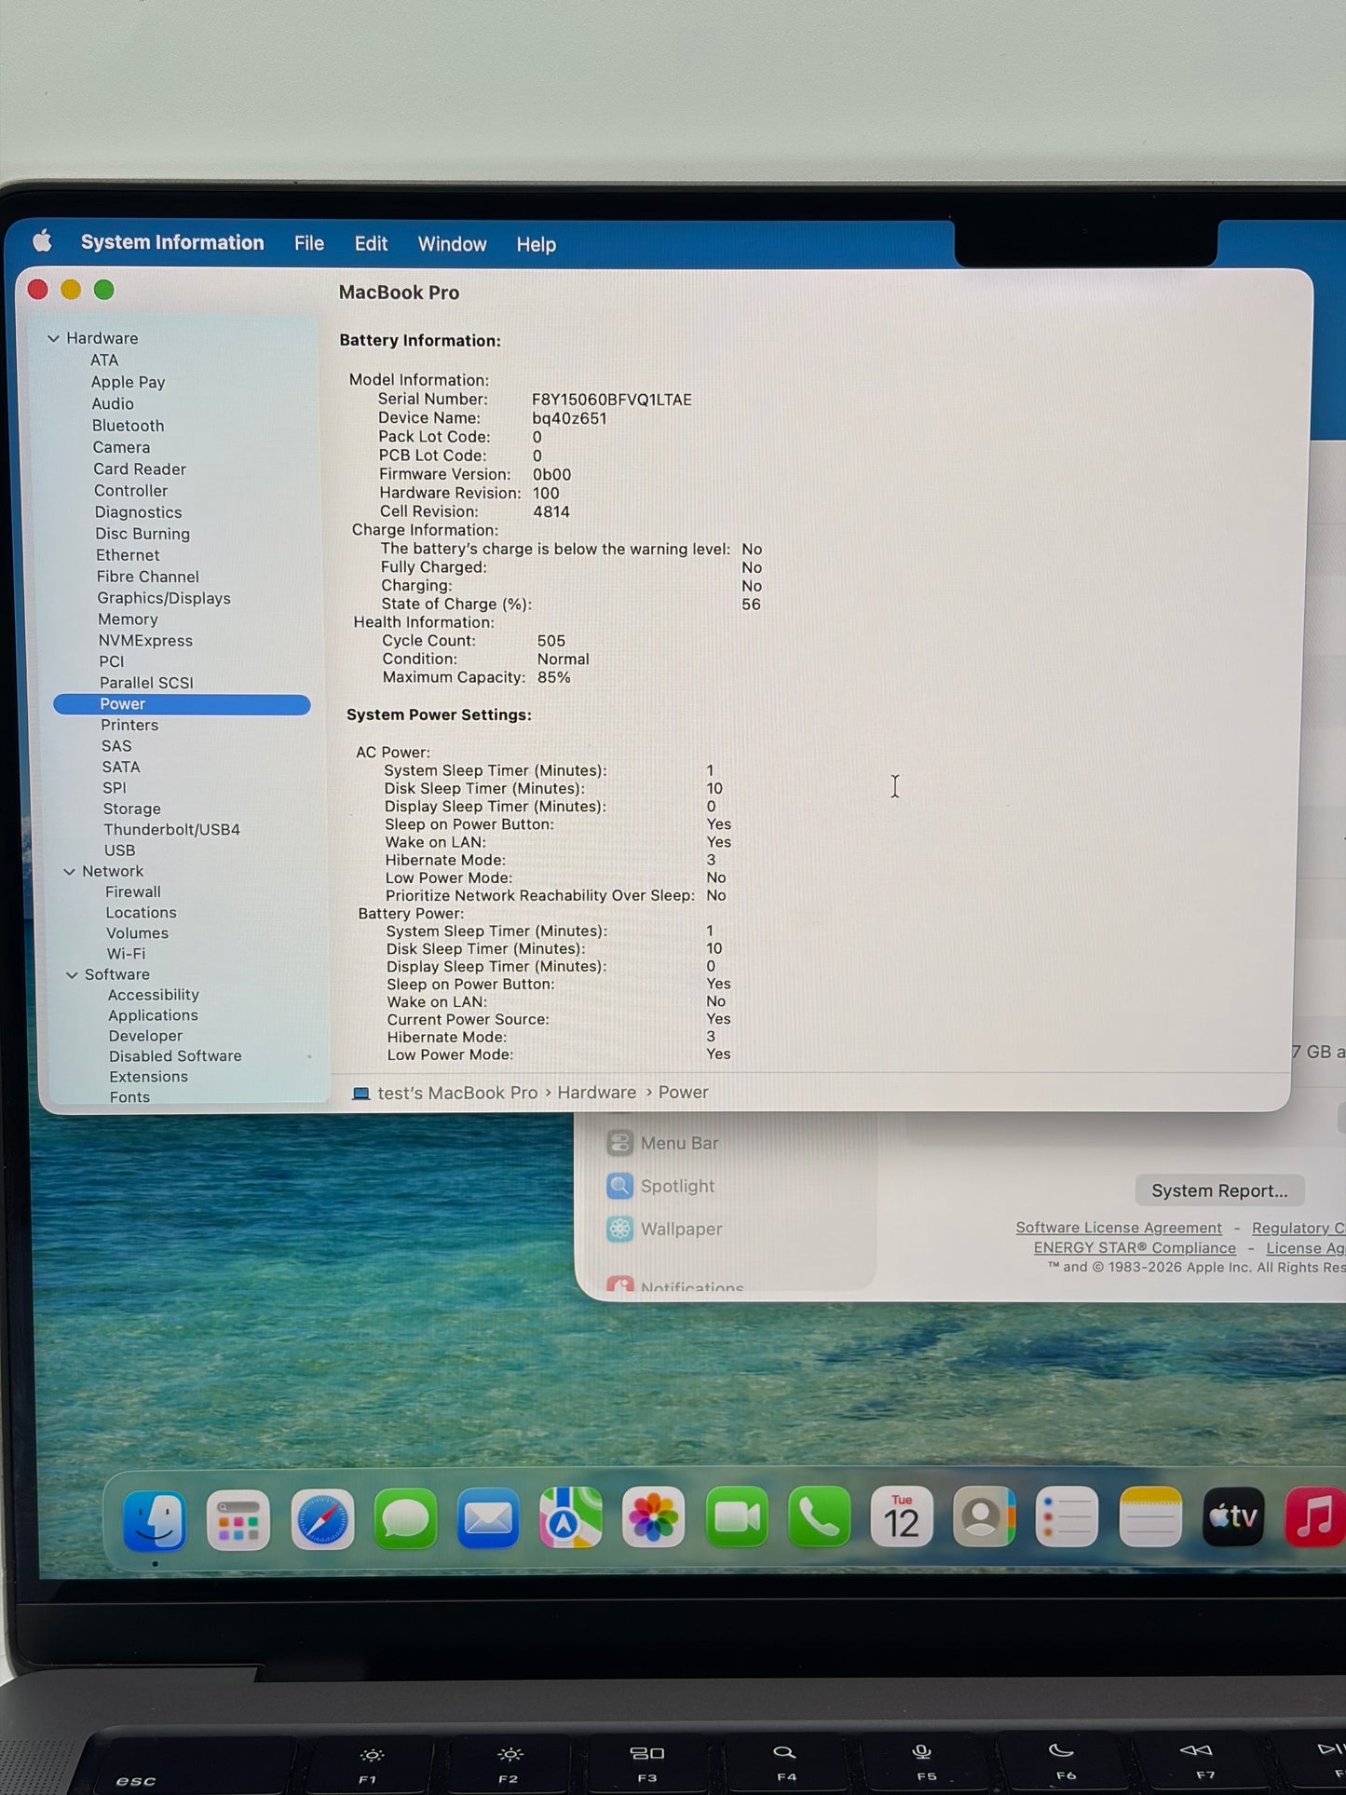Open Phone app in Dock

[x=820, y=1517]
